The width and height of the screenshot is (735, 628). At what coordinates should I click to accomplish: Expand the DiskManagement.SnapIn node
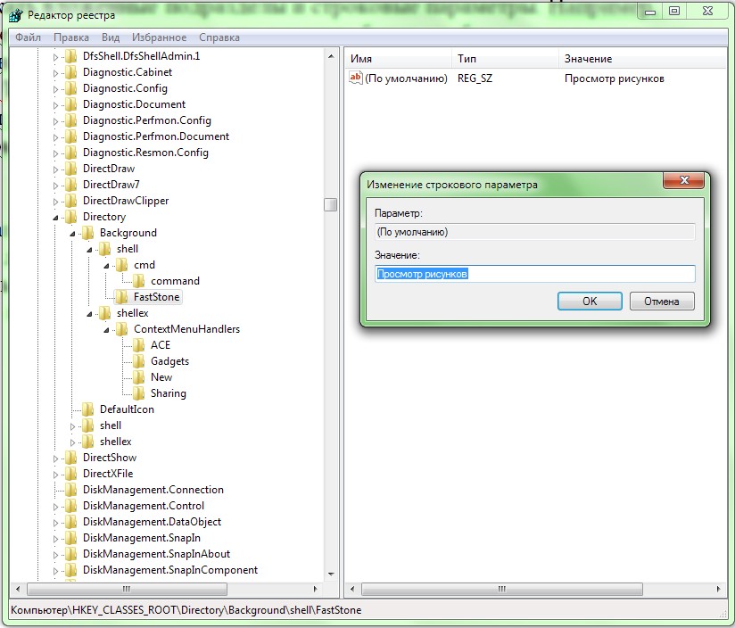[56, 538]
